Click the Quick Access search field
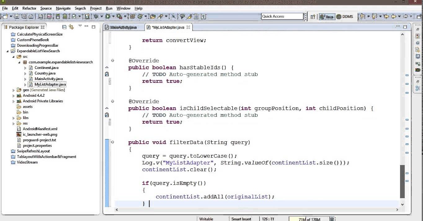 click(282, 16)
